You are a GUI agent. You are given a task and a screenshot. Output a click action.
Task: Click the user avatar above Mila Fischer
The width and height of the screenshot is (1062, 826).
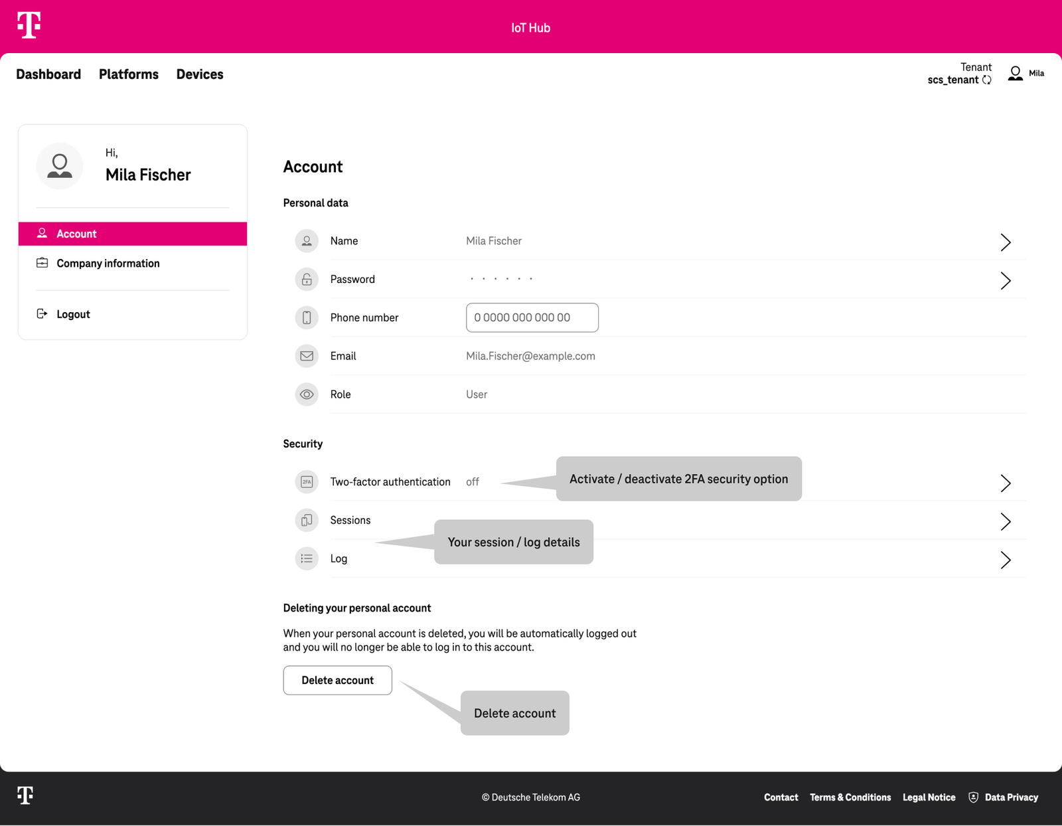(x=59, y=166)
